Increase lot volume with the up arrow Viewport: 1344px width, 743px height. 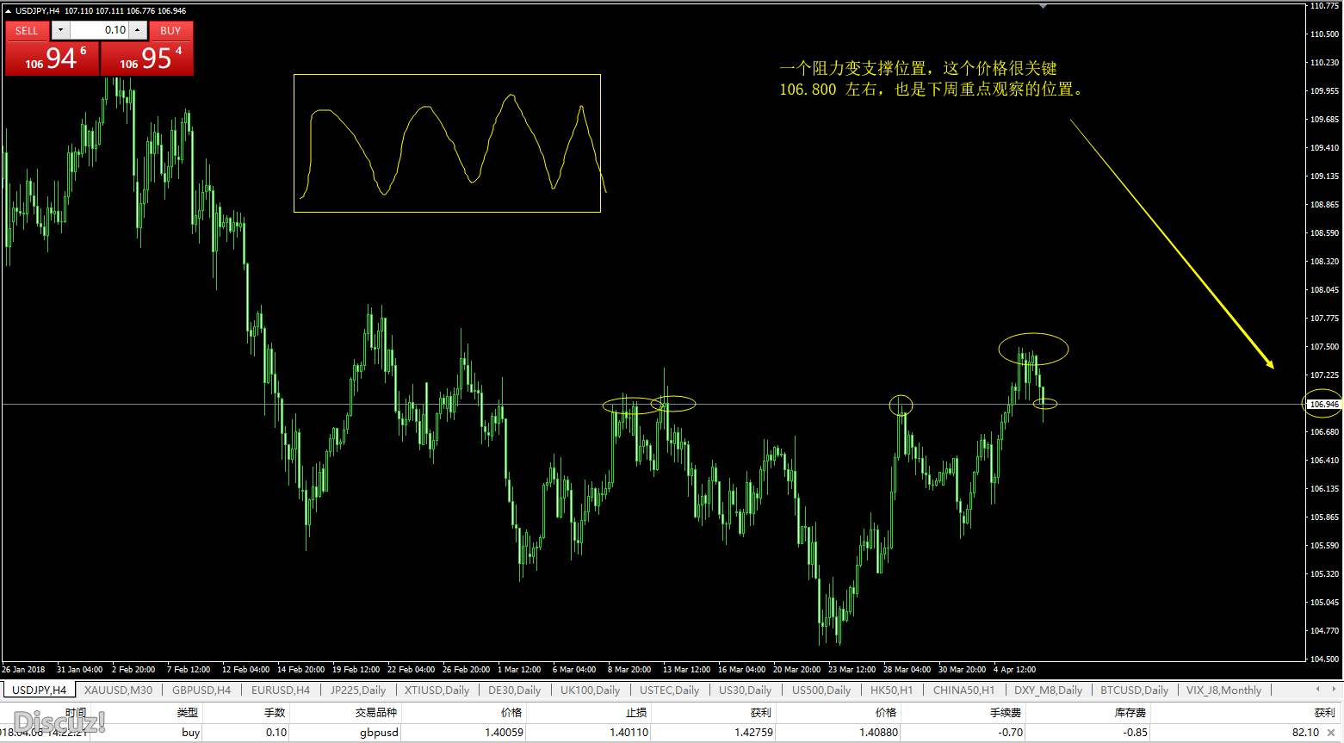pos(138,30)
